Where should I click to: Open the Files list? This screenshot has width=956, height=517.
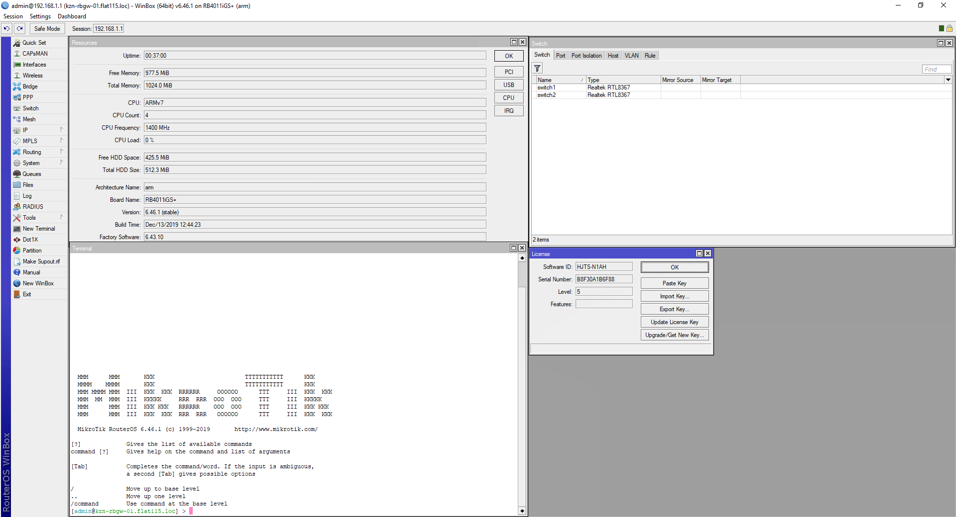(28, 185)
